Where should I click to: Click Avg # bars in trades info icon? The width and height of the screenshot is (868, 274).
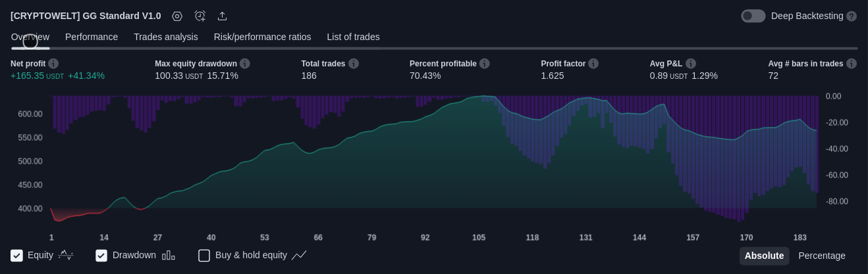[x=852, y=64]
